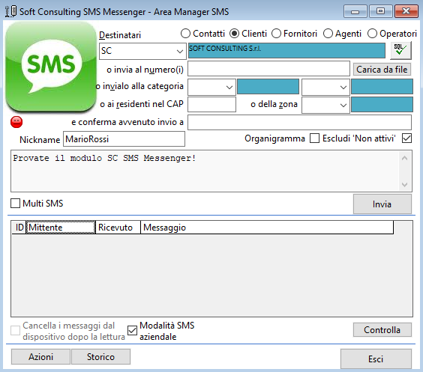The height and width of the screenshot is (372, 423).
Task: Click the Ricevuto column header
Action: (x=118, y=228)
